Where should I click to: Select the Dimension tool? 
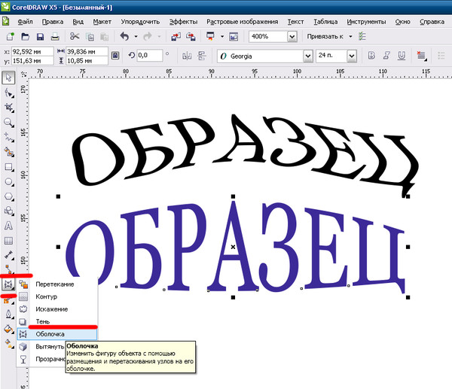(8, 255)
